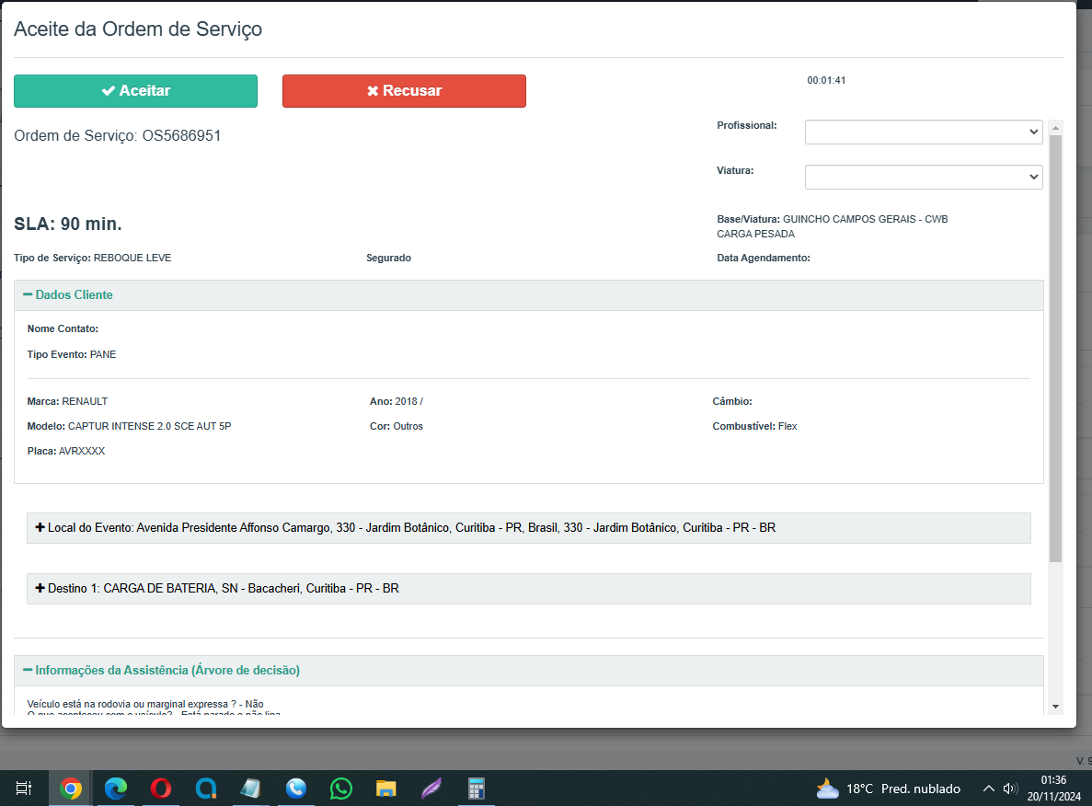
Task: Open File Explorer from taskbar
Action: (385, 789)
